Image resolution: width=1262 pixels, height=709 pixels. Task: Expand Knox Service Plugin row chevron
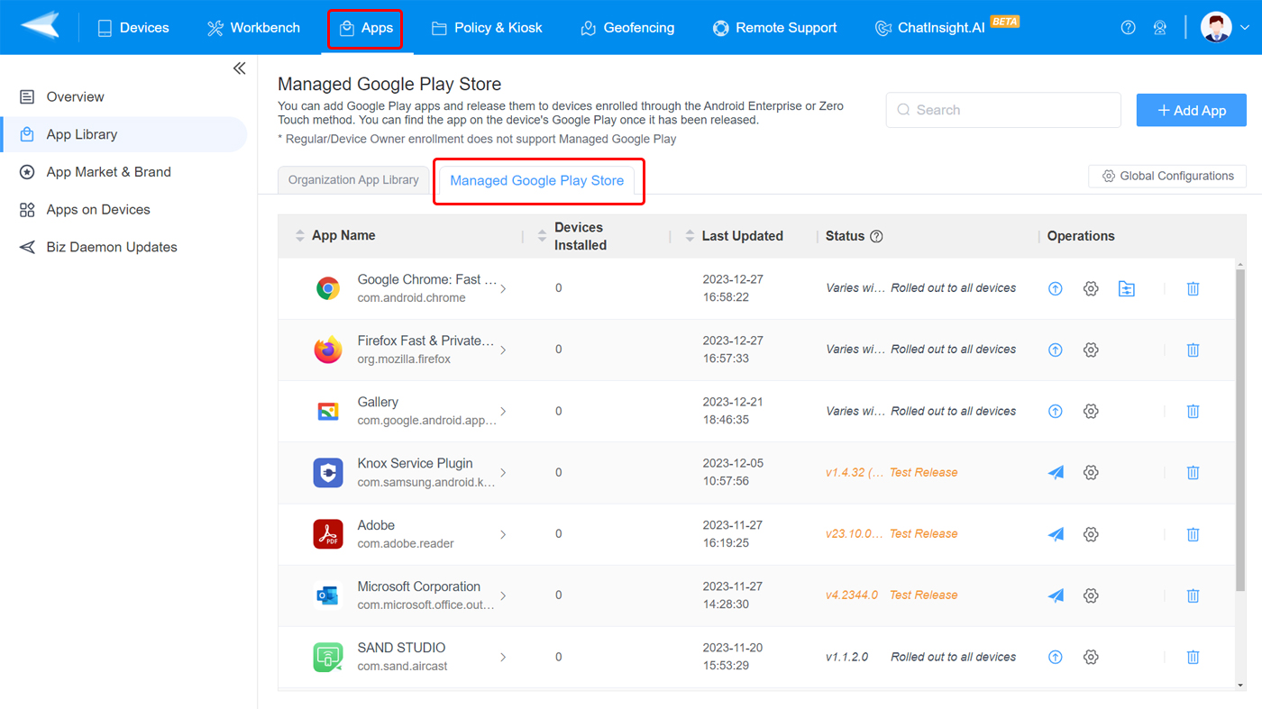503,472
